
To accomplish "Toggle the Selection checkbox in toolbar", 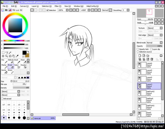I will (48, 10).
